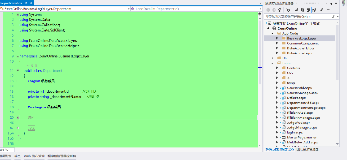Expand the CommonComponent folder
Screen dimensions: 347x160
click(277, 43)
